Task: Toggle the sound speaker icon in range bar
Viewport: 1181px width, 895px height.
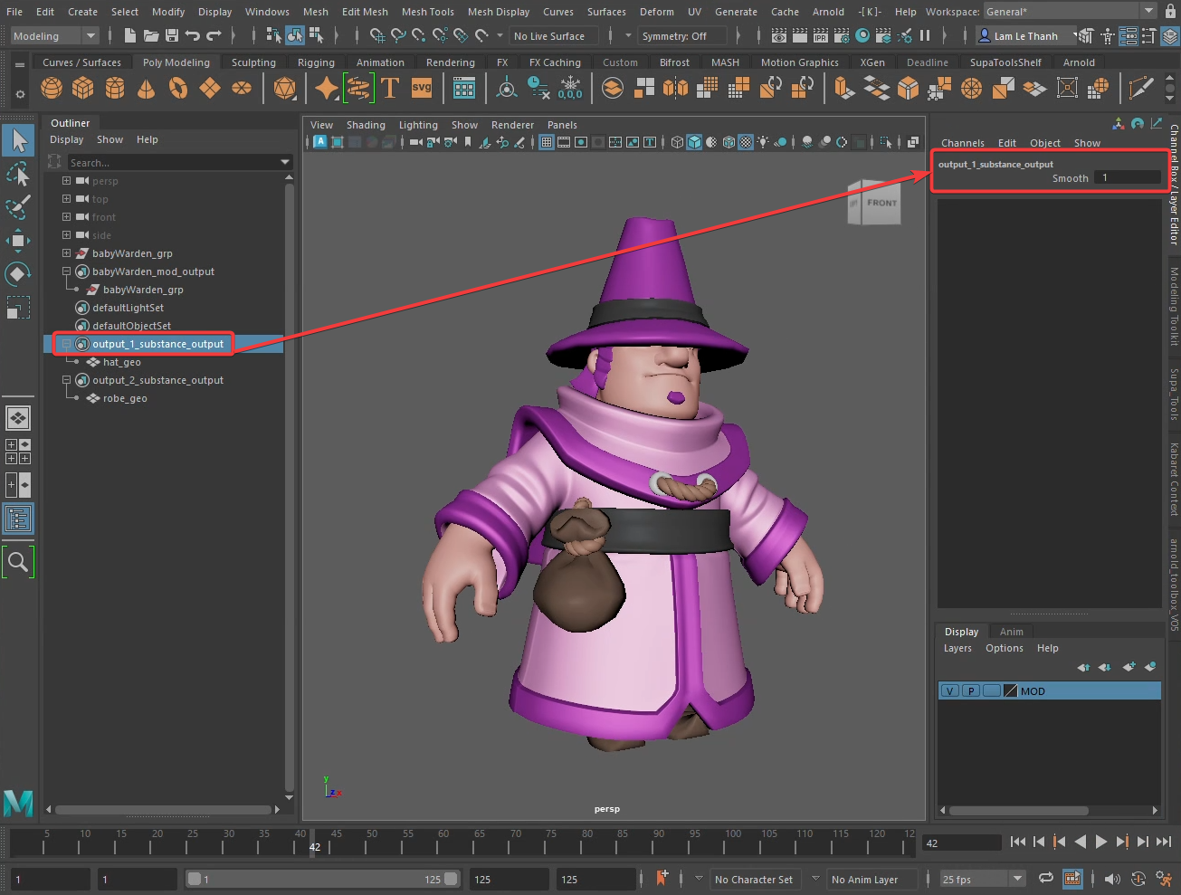Action: pyautogui.click(x=1111, y=879)
